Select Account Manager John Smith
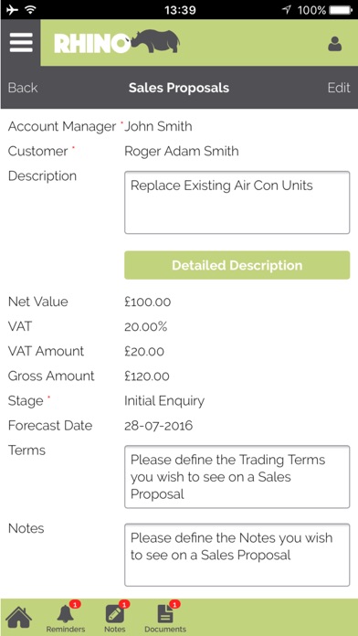358x636 pixels. pyautogui.click(x=158, y=126)
